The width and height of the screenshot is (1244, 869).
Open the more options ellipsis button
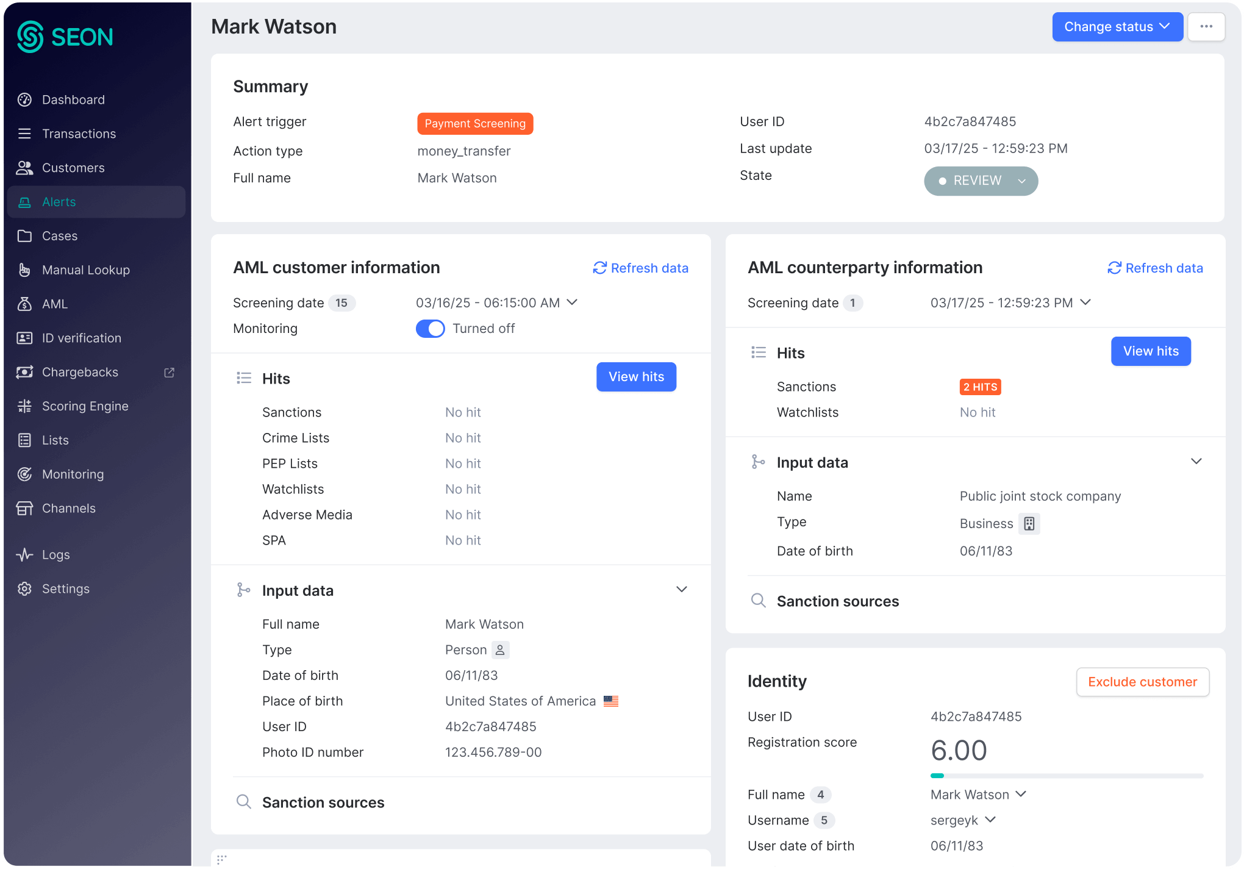click(1206, 27)
